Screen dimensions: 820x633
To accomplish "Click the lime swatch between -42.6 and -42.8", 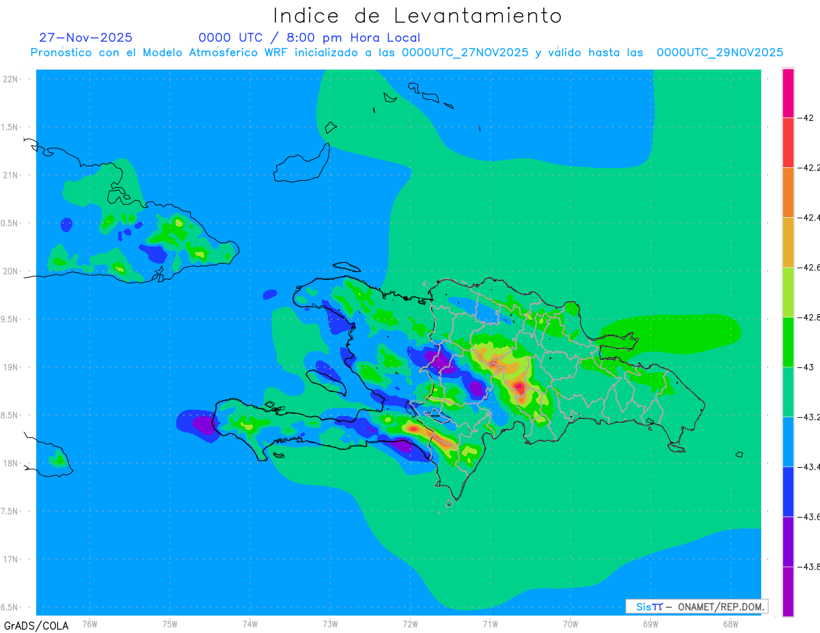I will (x=788, y=292).
